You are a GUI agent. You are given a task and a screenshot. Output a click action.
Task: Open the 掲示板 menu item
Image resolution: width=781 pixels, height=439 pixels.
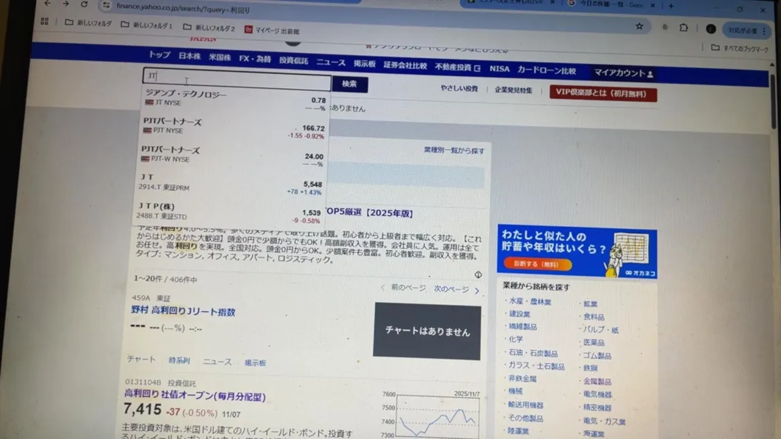click(x=364, y=63)
